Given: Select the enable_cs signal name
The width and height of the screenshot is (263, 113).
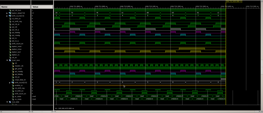Looking at the screenshot, I should 18,85.
